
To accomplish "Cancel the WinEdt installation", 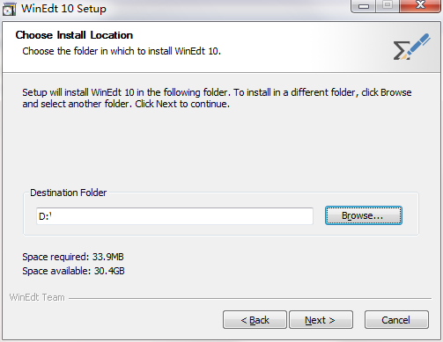I will 396,320.
